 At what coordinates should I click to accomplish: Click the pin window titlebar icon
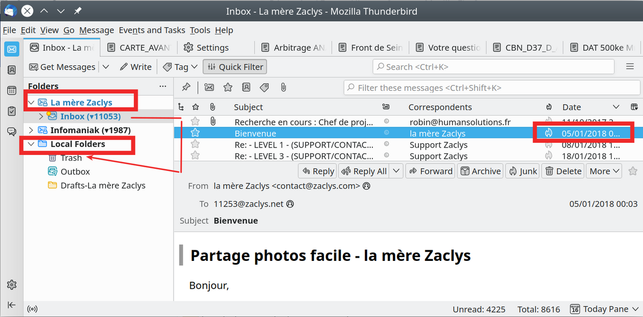coord(78,11)
